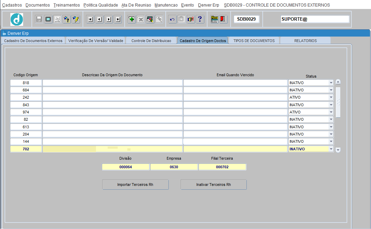Click the delete record X icon

point(141,19)
